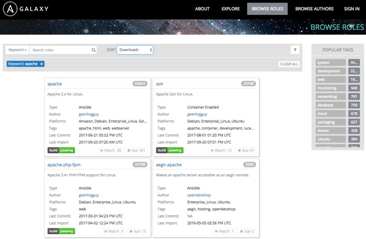Open the filter funnel icon

pos(295,50)
